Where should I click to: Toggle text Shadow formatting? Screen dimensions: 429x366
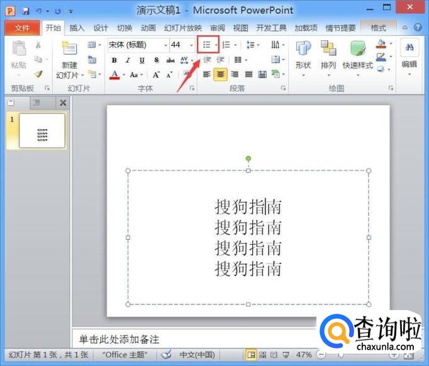tap(156, 60)
